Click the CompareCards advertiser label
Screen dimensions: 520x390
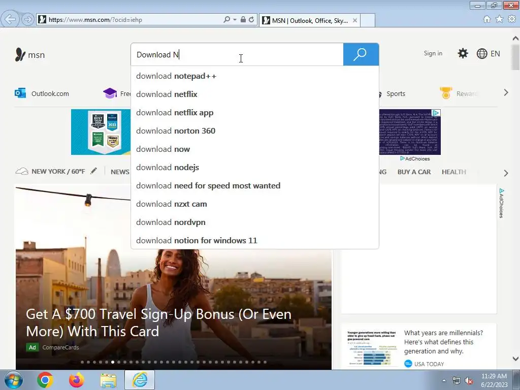(61, 347)
